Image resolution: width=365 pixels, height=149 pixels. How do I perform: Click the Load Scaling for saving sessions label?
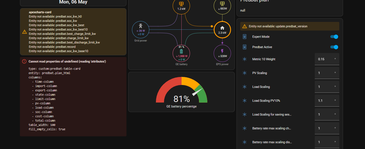pos(272,114)
